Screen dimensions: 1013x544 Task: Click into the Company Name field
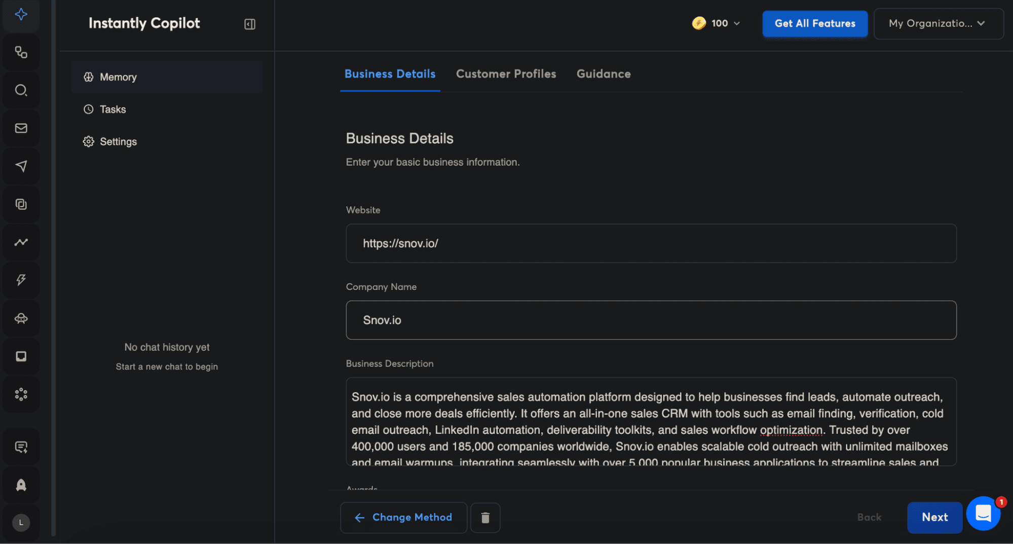click(x=651, y=320)
